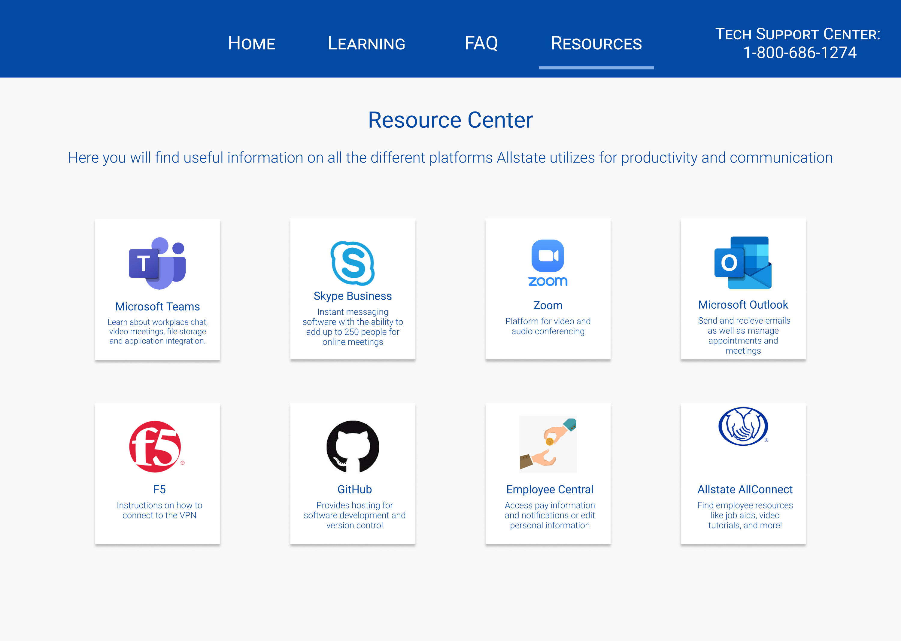Click the GitHub Octocat logo icon

(353, 446)
